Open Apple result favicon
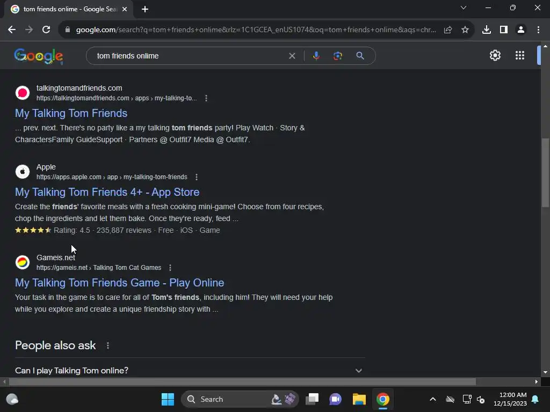This screenshot has height=412, width=550. (23, 172)
